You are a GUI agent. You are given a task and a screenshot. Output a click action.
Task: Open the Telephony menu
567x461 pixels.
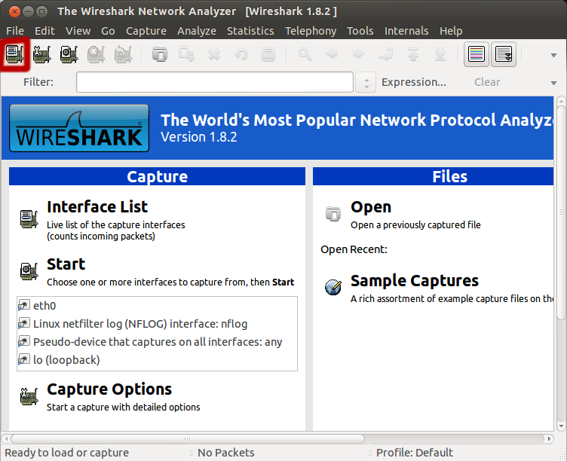311,31
